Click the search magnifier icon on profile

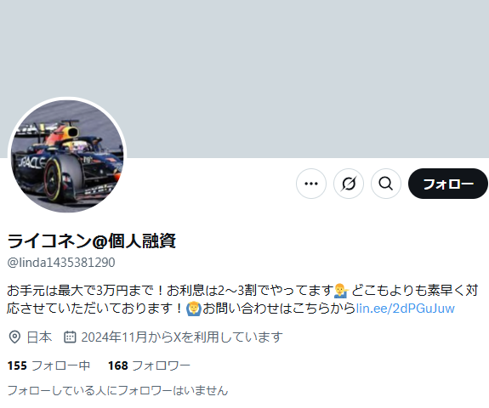[x=386, y=184]
